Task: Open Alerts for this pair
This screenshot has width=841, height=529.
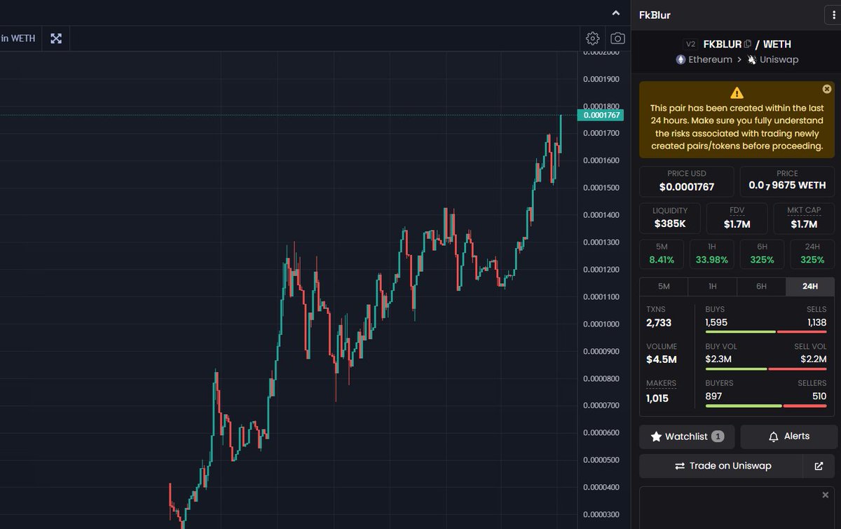Action: [788, 437]
